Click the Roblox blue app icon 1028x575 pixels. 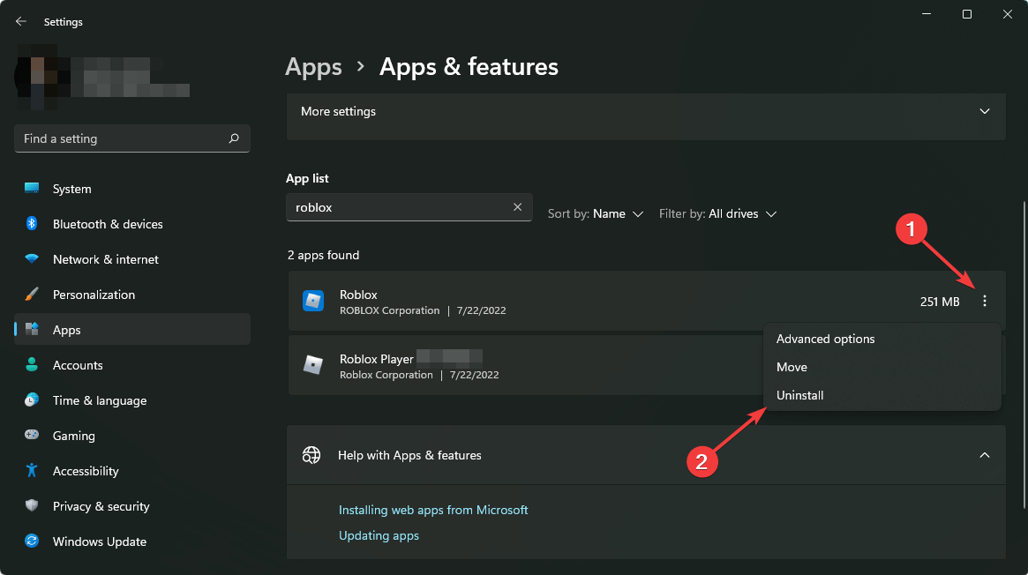pos(312,301)
